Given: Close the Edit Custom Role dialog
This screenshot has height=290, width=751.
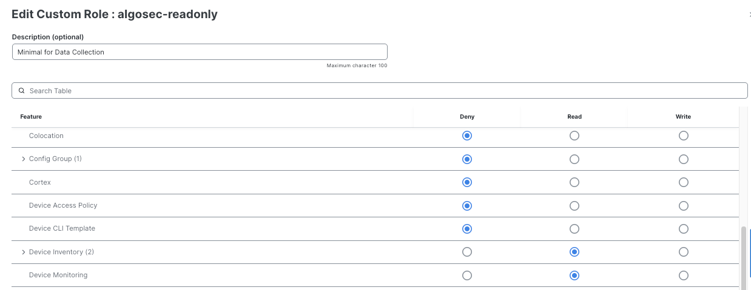Looking at the screenshot, I should coord(750,15).
